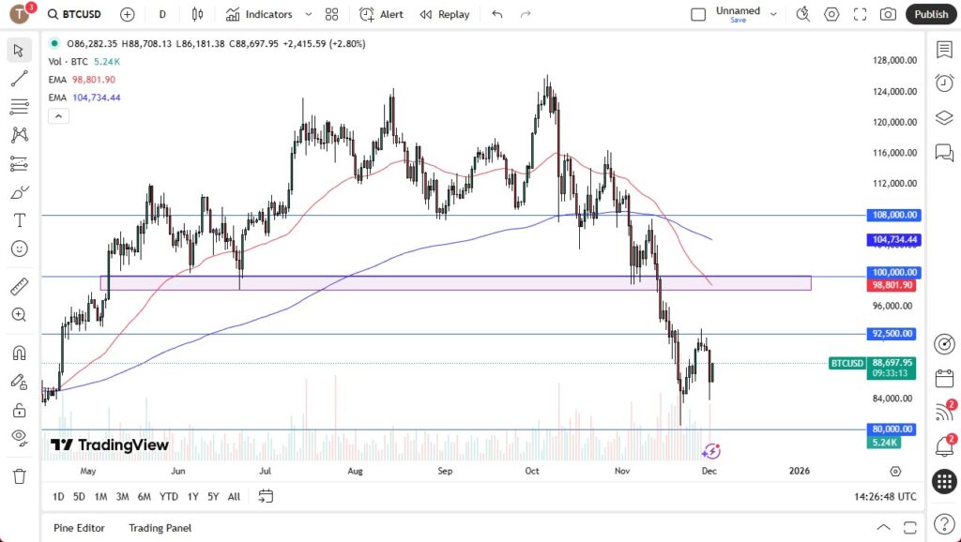Open the Unnamed layout dropdown arrow
Viewport: 961px width, 542px height.
click(x=773, y=14)
